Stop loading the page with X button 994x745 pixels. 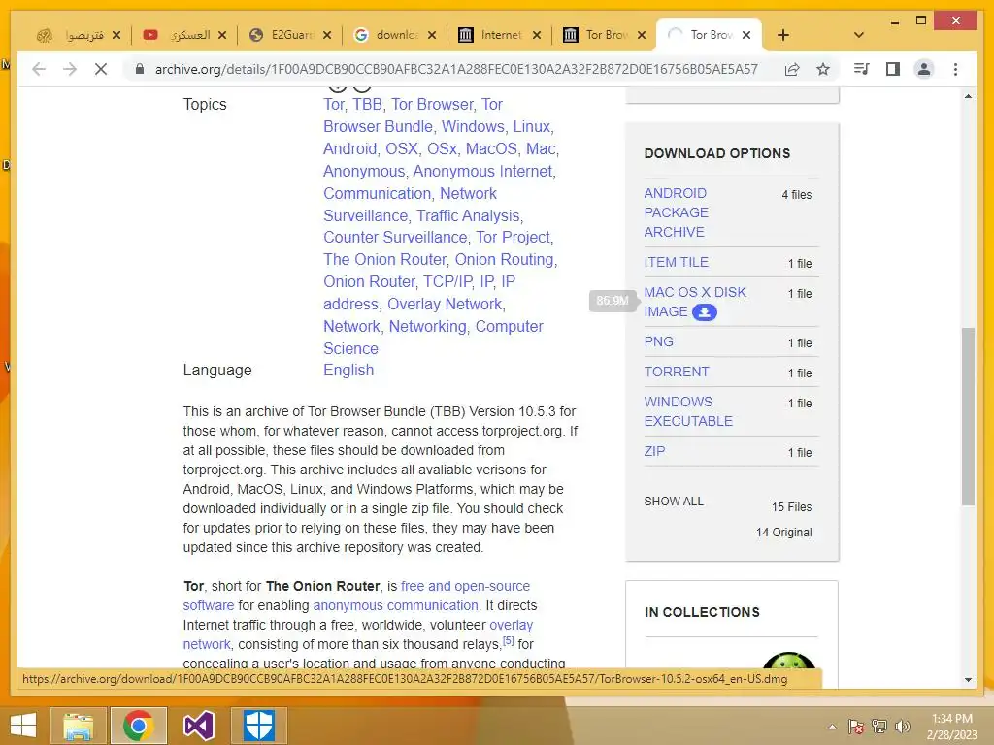click(101, 69)
